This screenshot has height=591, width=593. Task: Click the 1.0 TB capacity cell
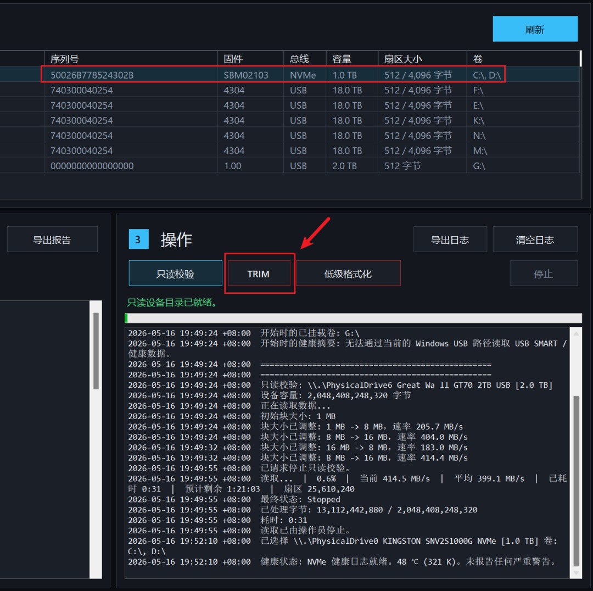click(x=344, y=75)
